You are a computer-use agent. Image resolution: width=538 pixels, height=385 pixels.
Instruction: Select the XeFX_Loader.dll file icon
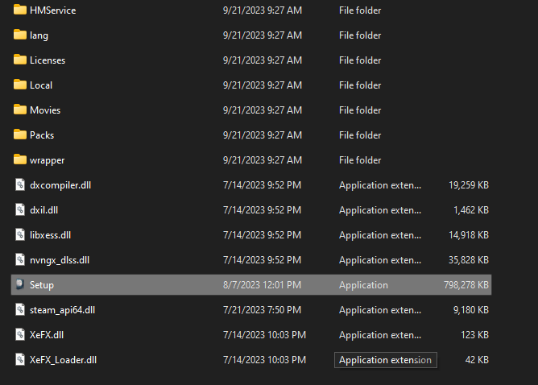coord(20,359)
